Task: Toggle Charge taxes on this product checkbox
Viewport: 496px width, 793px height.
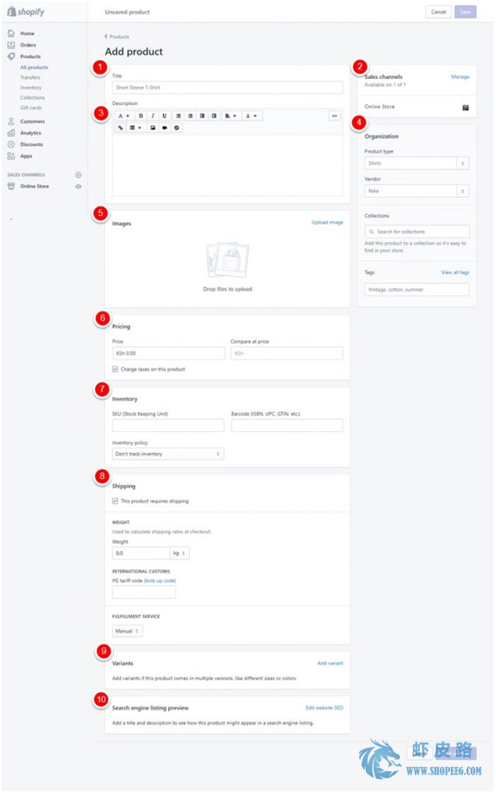Action: pos(114,370)
